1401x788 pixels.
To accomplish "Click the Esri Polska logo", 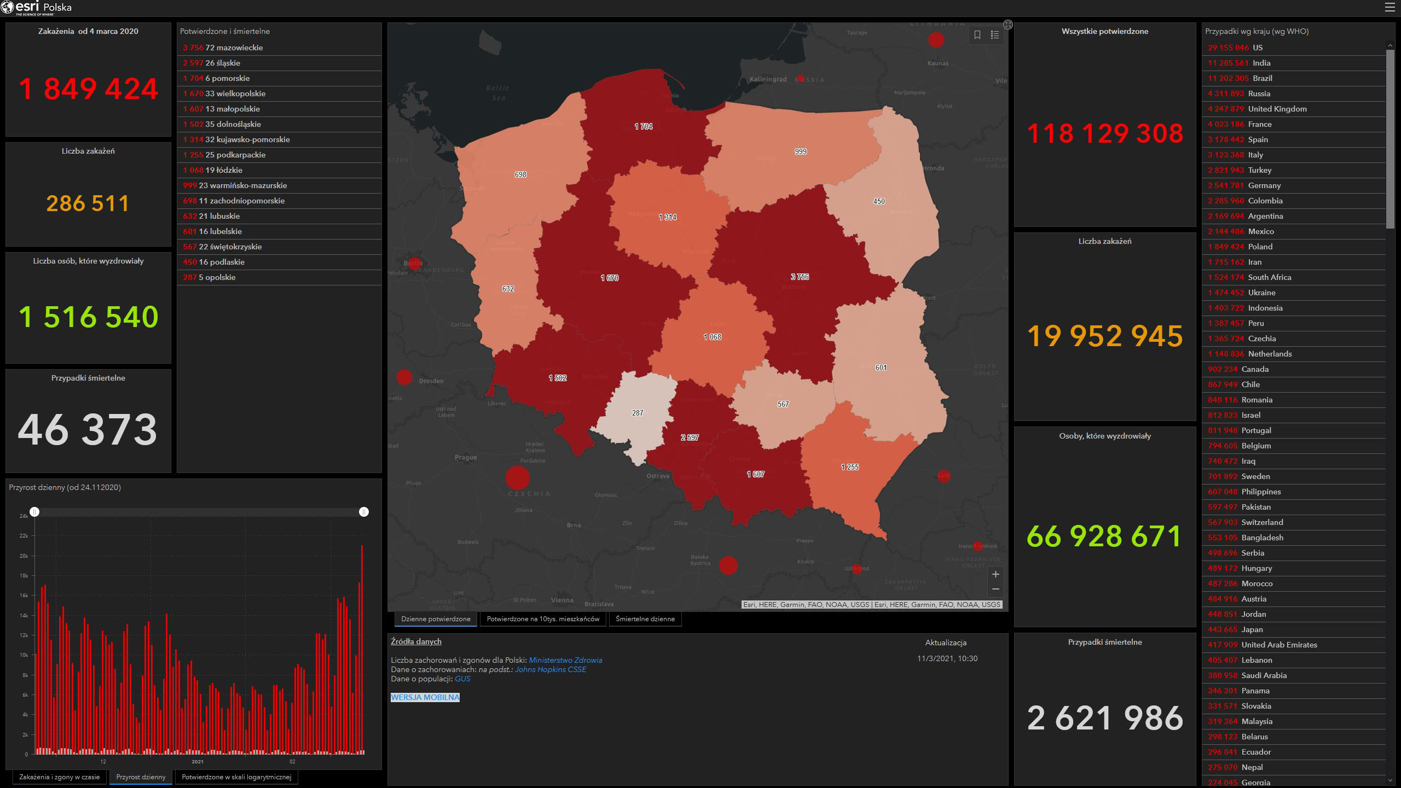I will [37, 8].
